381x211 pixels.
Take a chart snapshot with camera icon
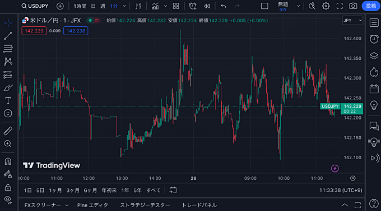coord(353,6)
